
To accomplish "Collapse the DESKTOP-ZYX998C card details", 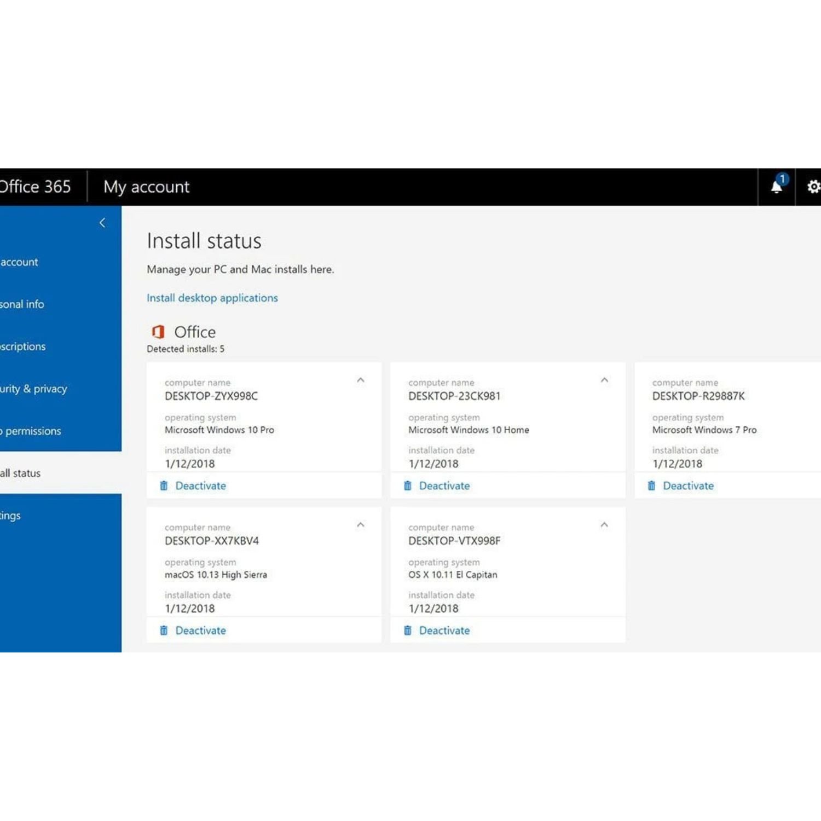I will [361, 379].
